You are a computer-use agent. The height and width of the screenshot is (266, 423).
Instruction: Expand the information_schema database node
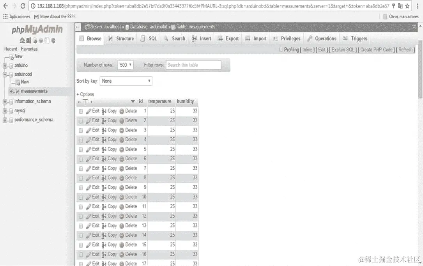click(x=5, y=102)
